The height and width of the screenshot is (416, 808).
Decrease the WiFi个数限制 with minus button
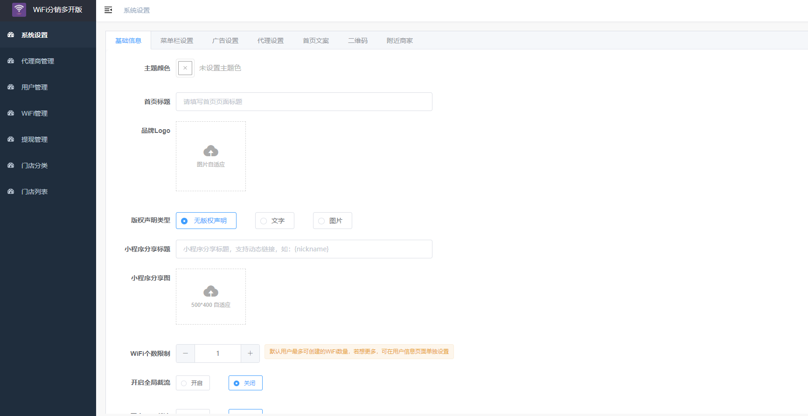click(x=185, y=354)
